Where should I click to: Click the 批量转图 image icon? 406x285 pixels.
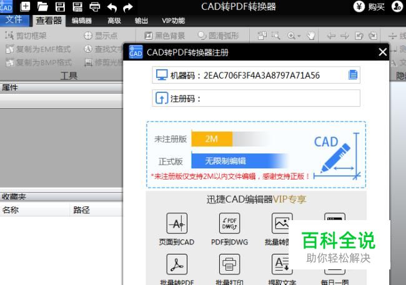[282, 223]
